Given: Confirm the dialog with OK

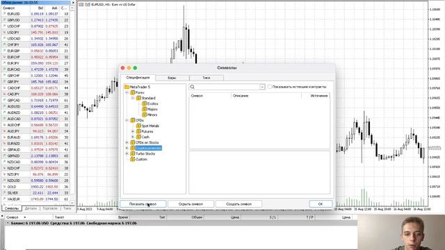Looking at the screenshot, I should (x=321, y=204).
